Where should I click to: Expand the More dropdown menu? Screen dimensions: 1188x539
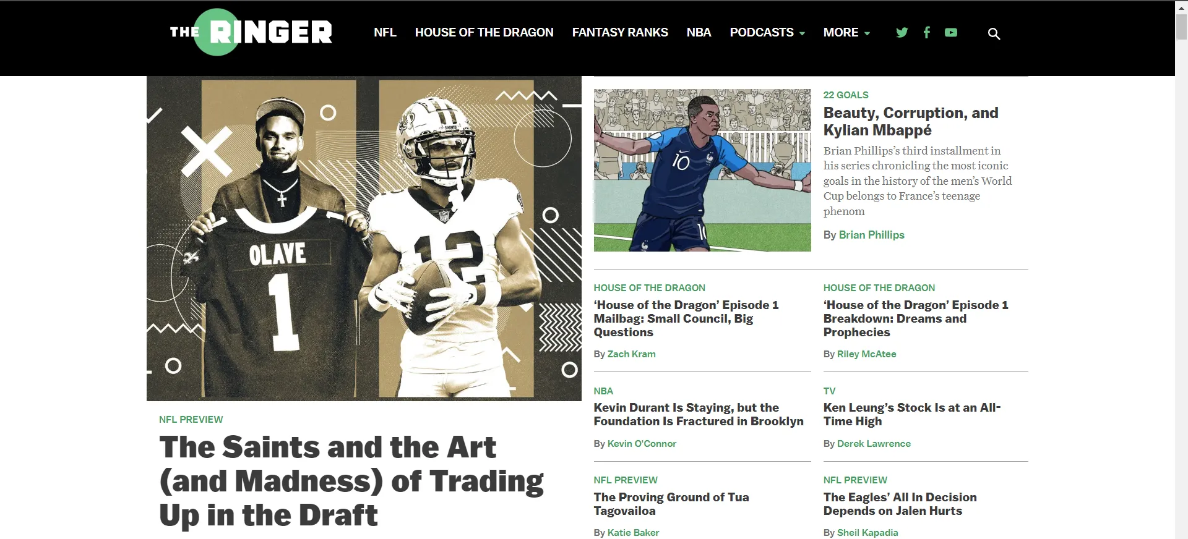pyautogui.click(x=846, y=32)
